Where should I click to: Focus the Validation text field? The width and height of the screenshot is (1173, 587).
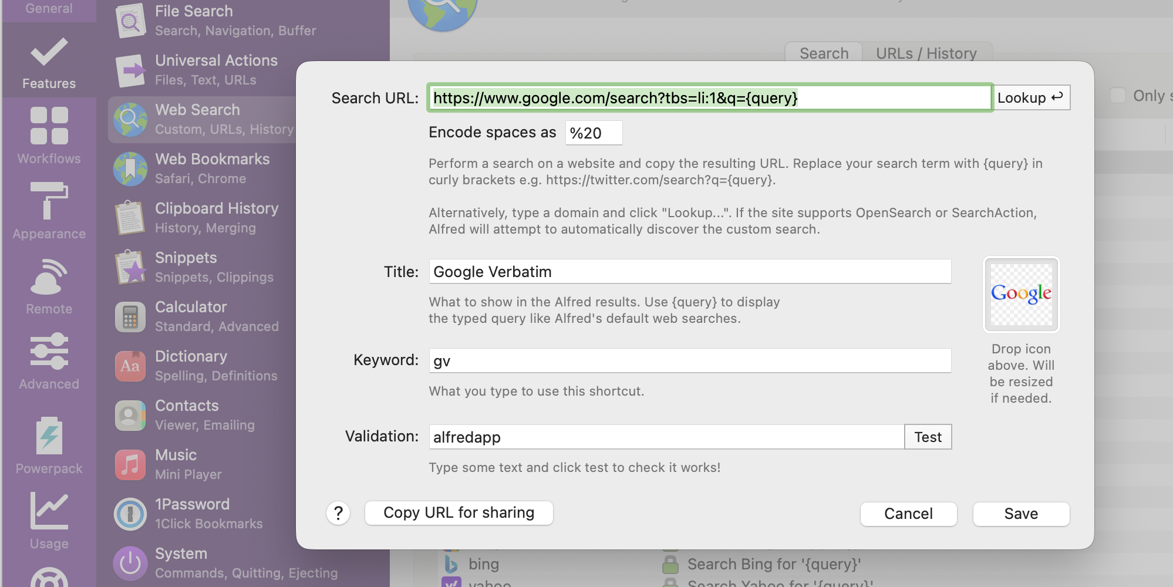tap(666, 437)
